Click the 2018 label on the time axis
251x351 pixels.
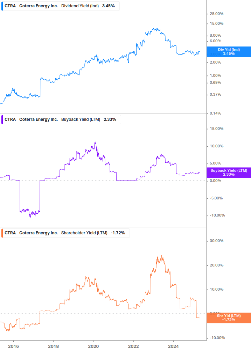point(53,346)
